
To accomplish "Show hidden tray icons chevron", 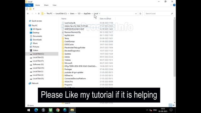I will 147,110.
